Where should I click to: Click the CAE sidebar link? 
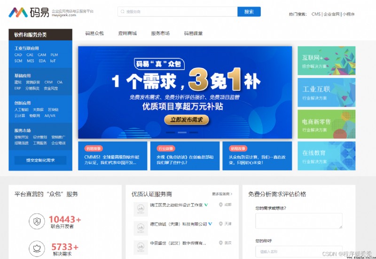(x=30, y=55)
